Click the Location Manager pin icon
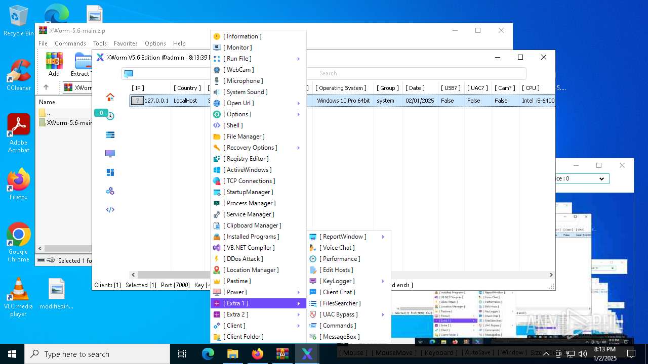 point(217,270)
